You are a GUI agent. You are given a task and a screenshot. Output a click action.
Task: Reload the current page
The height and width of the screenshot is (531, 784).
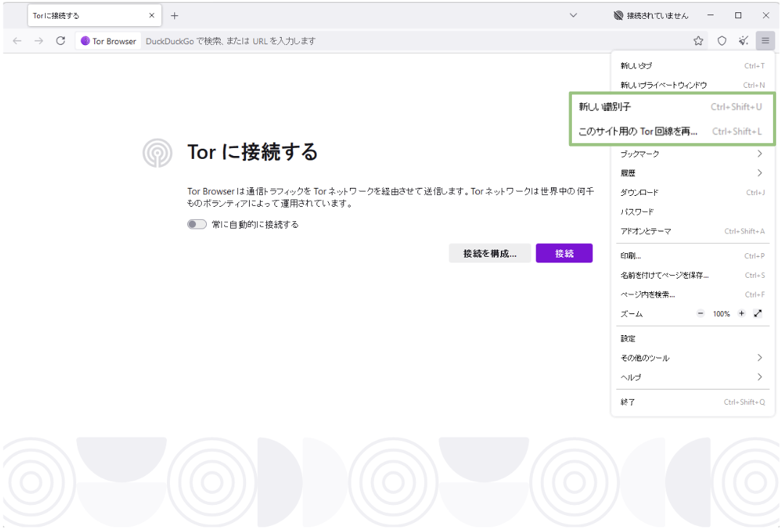tap(60, 41)
